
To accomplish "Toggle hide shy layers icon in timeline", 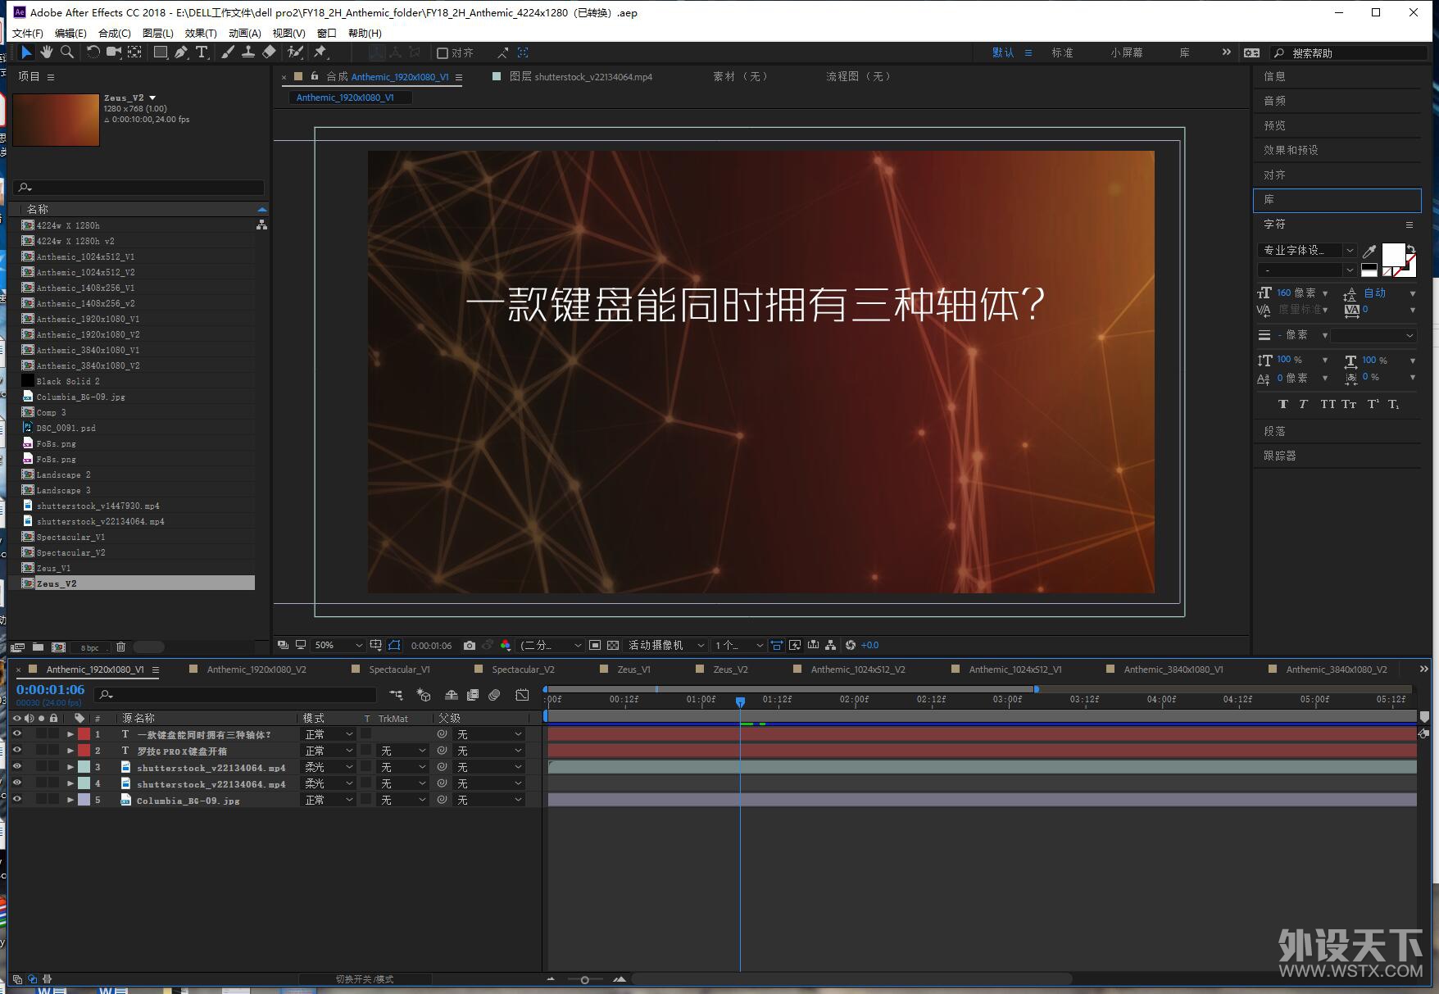I will pos(451,695).
